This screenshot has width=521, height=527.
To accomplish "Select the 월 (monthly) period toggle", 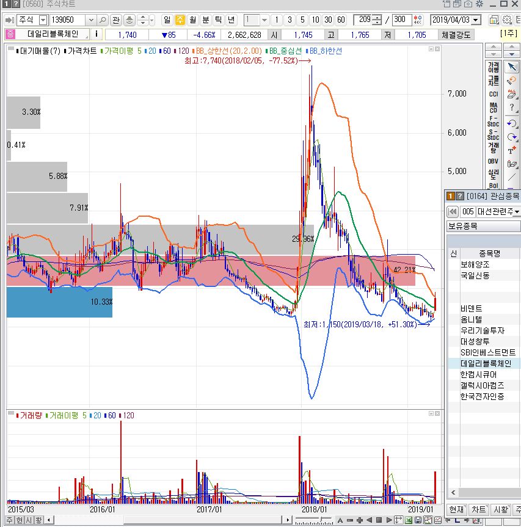I will point(192,20).
